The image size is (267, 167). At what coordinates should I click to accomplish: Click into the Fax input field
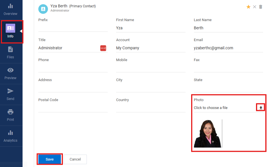[228, 68]
